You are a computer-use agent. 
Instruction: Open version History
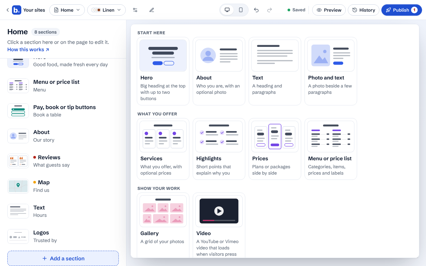[x=364, y=10]
